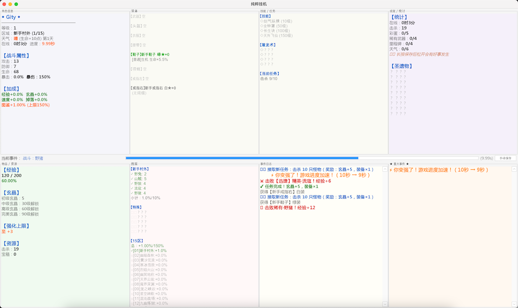
Task: Select the skill 长生诀 (100级)
Action: click(275, 31)
